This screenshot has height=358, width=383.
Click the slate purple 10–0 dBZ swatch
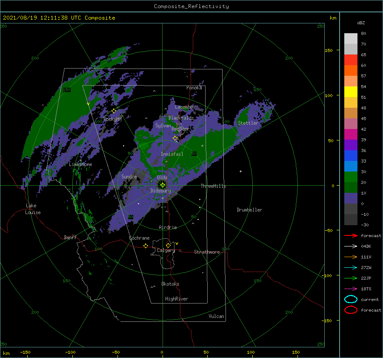pos(351,198)
